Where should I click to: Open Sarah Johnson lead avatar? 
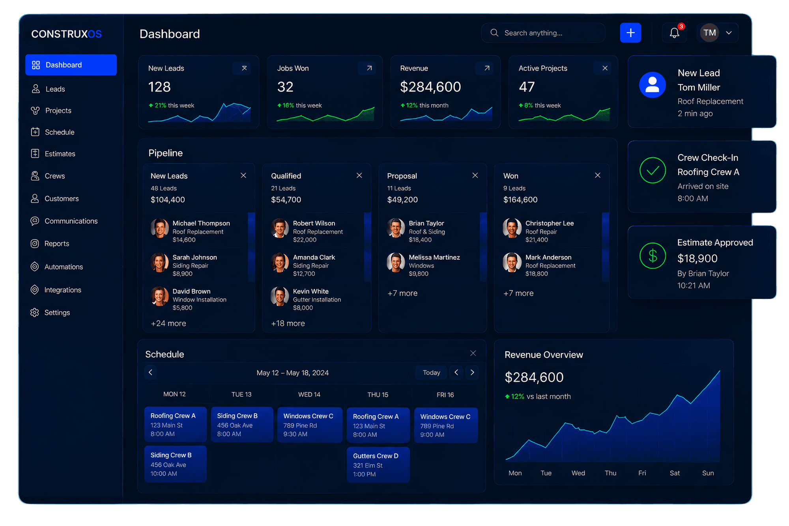(x=160, y=263)
